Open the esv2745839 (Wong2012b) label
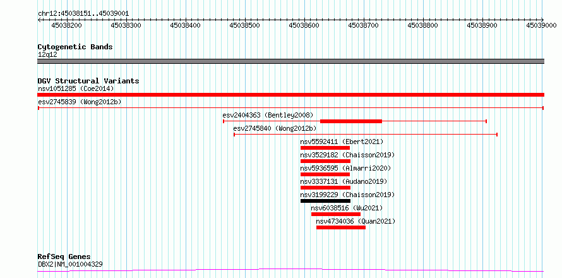Viewport: 562px width, 278px height. click(x=80, y=102)
